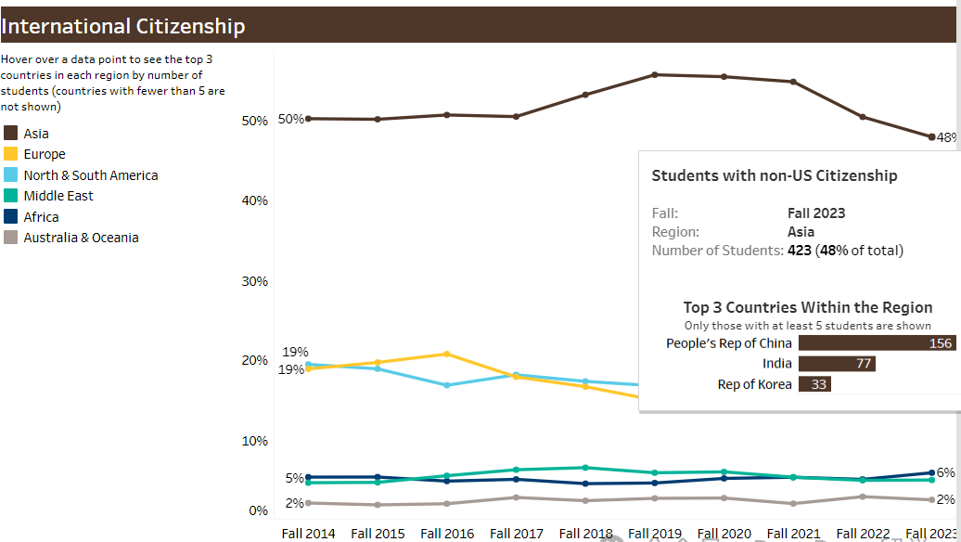Select Australia & Oceania Fall 2017 point

(x=516, y=497)
